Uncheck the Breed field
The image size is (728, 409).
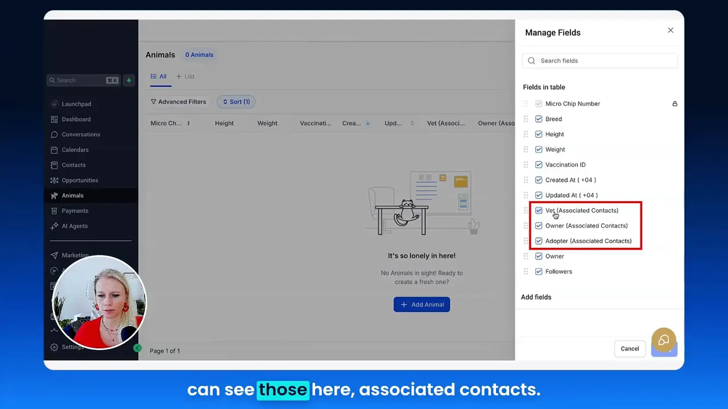click(x=539, y=119)
